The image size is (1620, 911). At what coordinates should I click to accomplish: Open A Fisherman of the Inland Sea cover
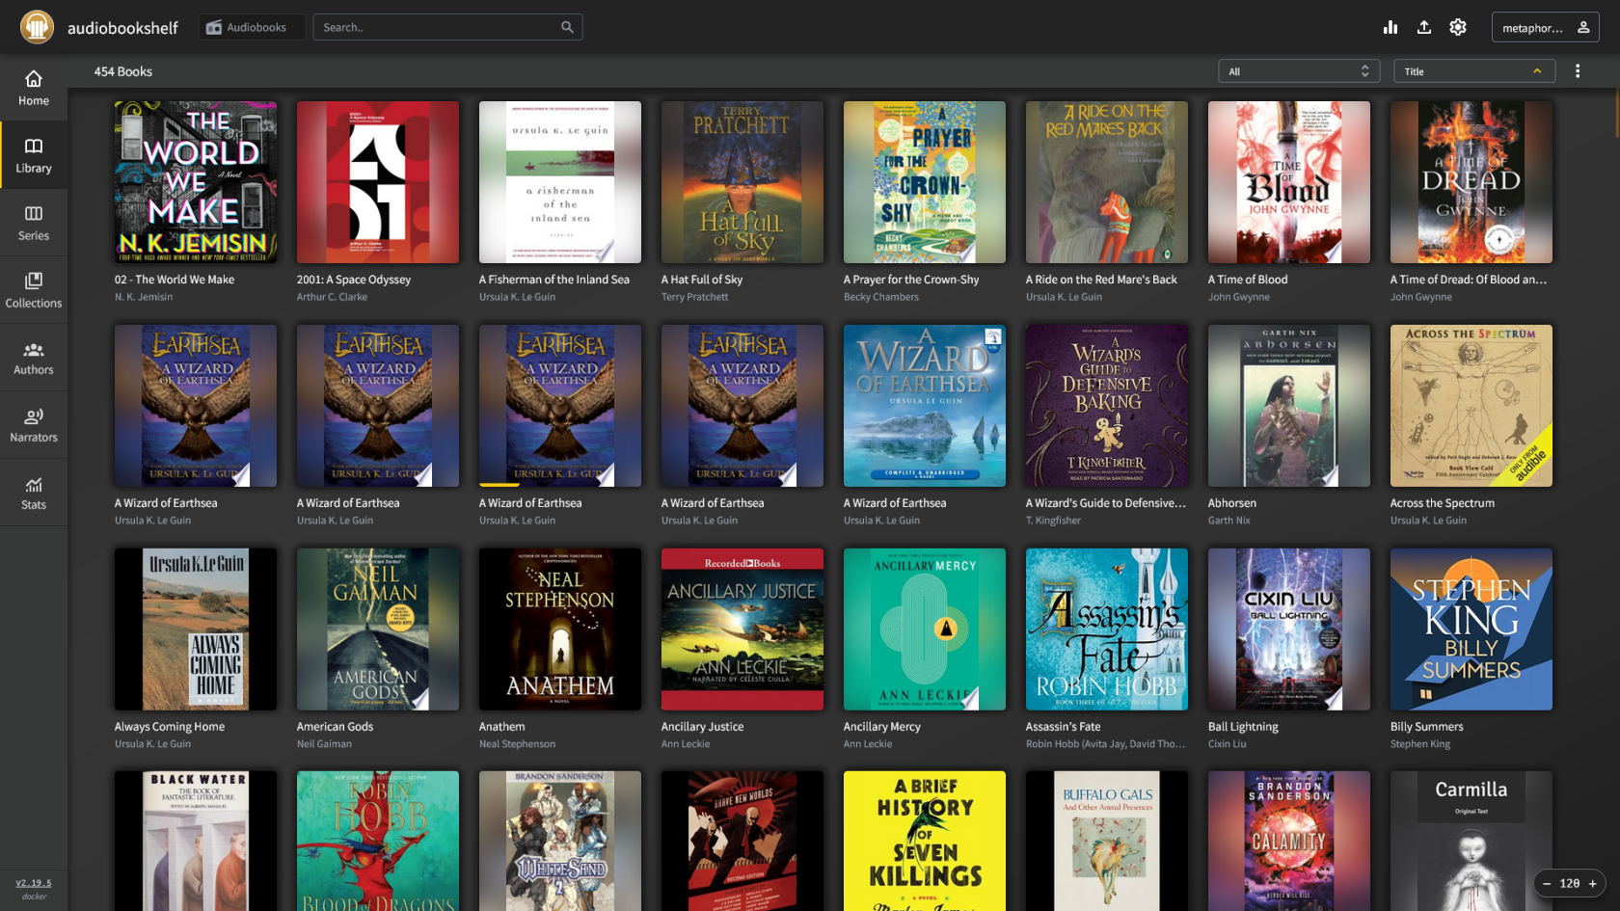560,182
